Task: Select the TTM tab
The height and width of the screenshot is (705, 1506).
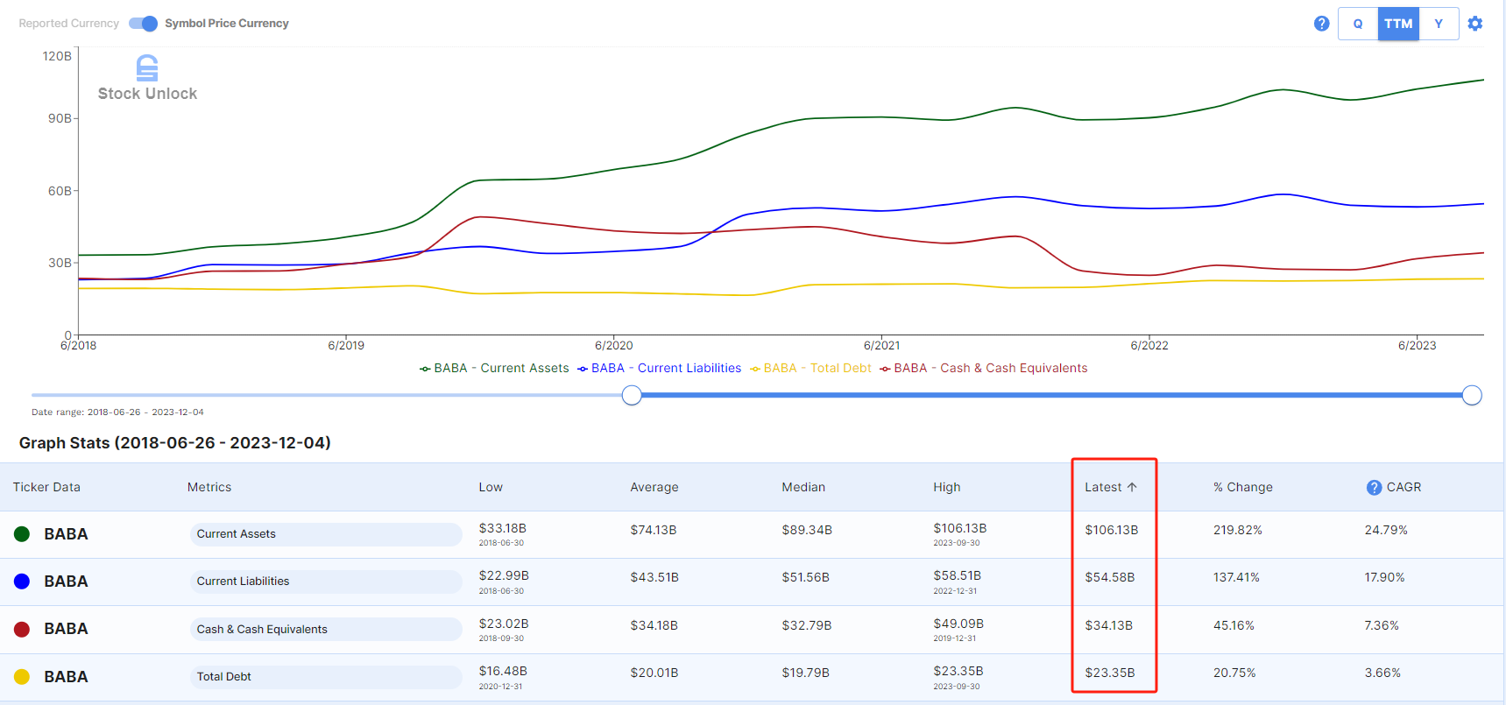Action: 1398,24
